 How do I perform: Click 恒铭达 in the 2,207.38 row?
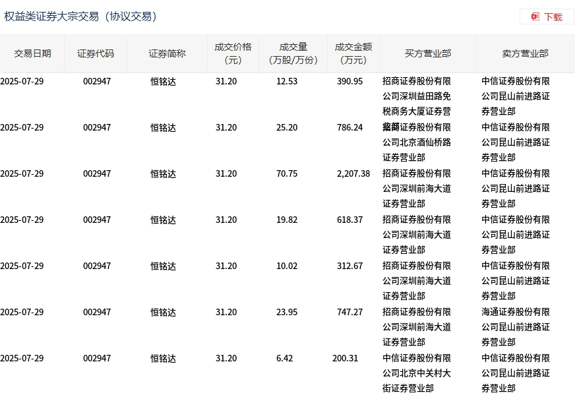(163, 173)
